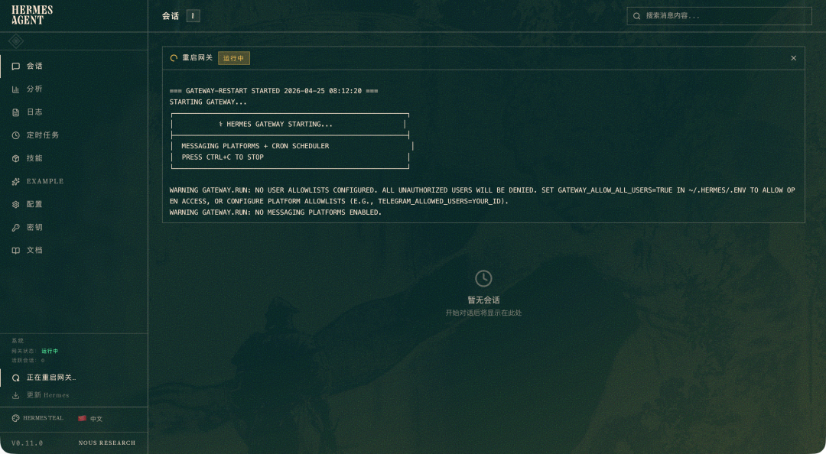Click the spinner icon beside 重启网关
This screenshot has height=454, width=826.
click(174, 58)
